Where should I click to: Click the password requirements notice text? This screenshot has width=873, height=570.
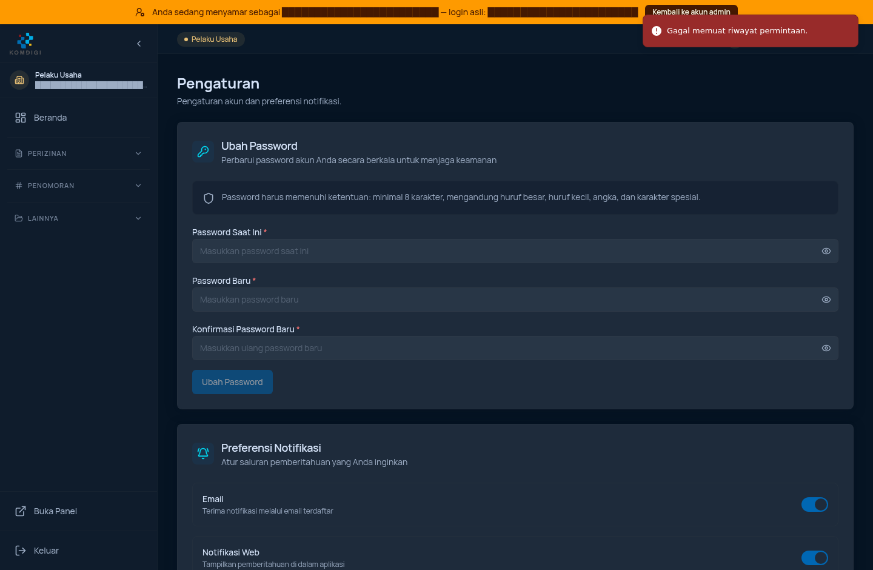pyautogui.click(x=461, y=197)
